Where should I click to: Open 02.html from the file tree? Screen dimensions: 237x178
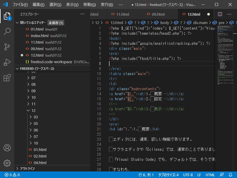(x=40, y=156)
